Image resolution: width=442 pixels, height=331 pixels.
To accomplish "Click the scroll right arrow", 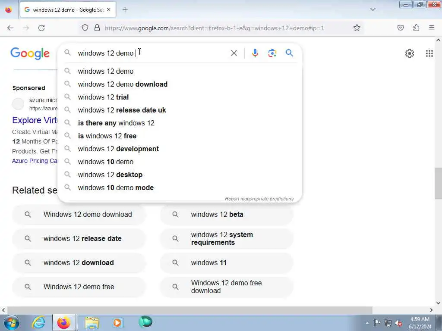I will click(431, 310).
